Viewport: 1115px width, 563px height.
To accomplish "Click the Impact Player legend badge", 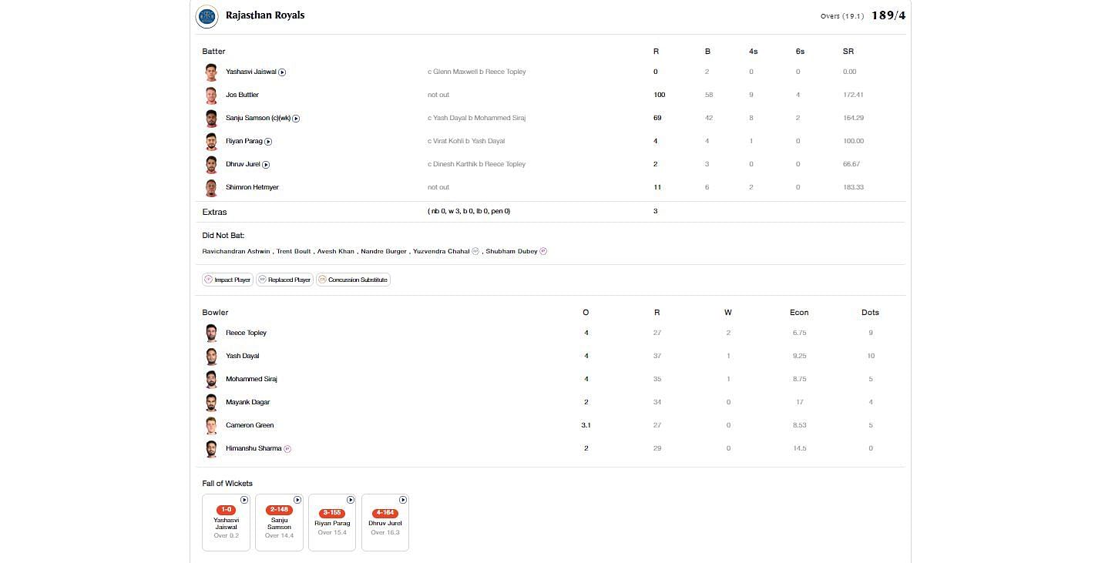I will pyautogui.click(x=228, y=280).
